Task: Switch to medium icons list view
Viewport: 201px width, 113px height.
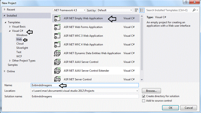Action: (x=142, y=10)
